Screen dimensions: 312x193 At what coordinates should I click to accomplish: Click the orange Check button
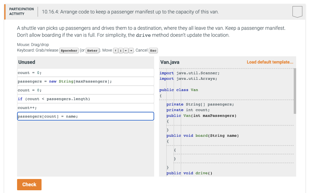pyautogui.click(x=29, y=184)
